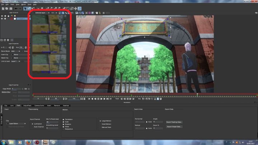Image resolution: width=258 pixels, height=145 pixels.
Task: Switch to the Camera Solve tab
Action: 39,106
